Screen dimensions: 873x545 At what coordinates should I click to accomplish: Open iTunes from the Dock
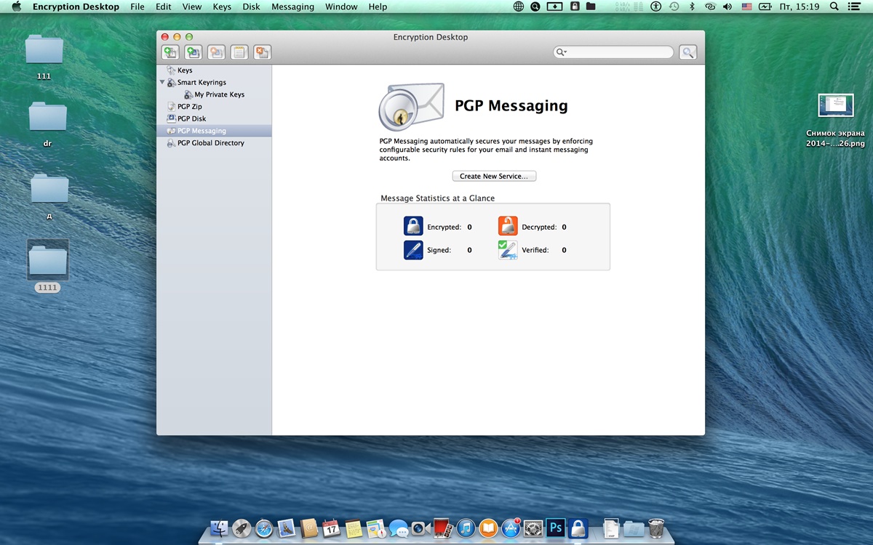466,528
